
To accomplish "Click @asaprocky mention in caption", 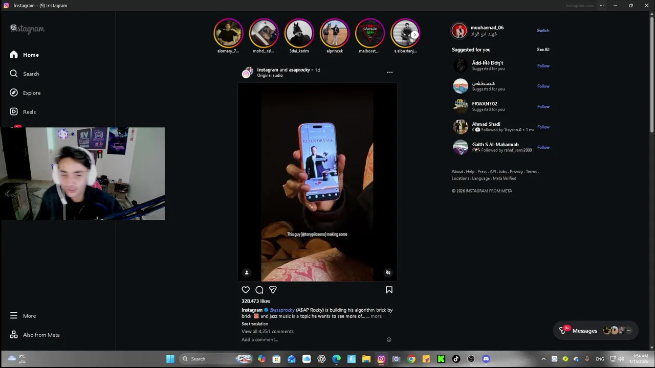I will point(282,310).
